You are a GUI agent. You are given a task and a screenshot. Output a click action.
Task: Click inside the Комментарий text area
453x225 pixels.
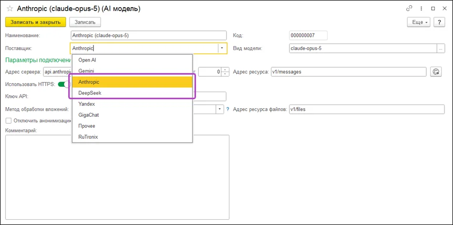117,177
